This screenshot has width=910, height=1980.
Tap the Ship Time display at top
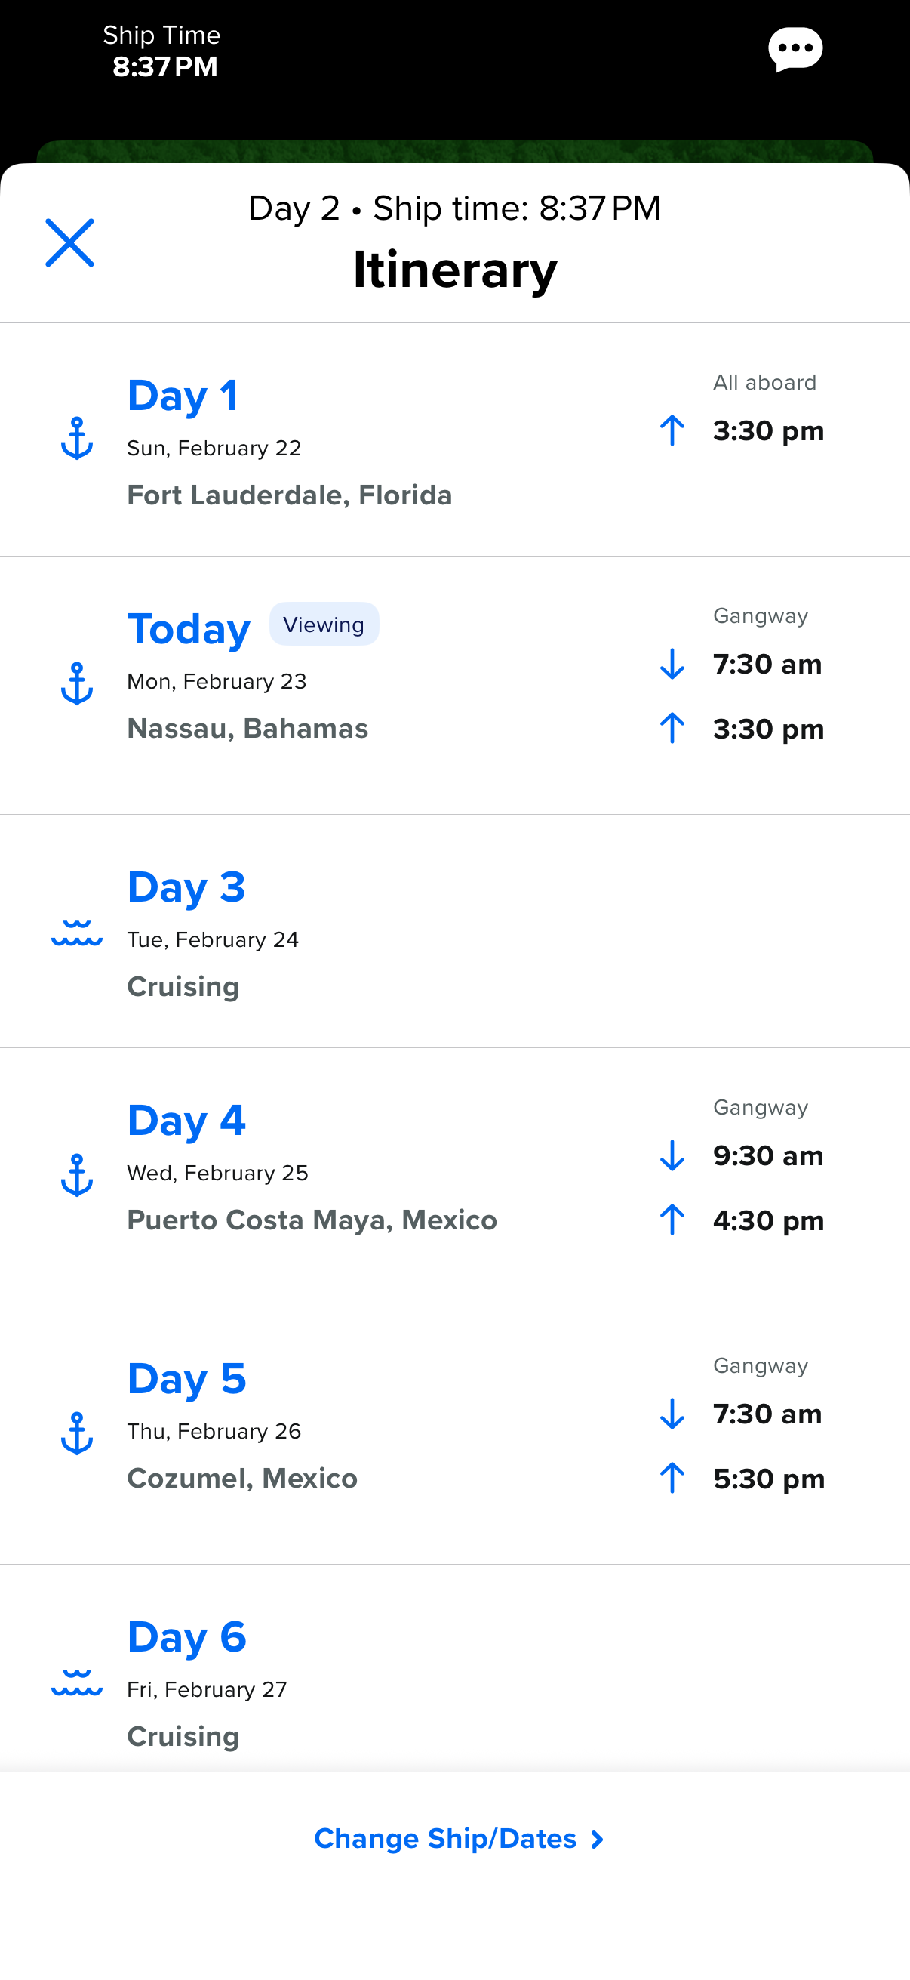click(162, 51)
